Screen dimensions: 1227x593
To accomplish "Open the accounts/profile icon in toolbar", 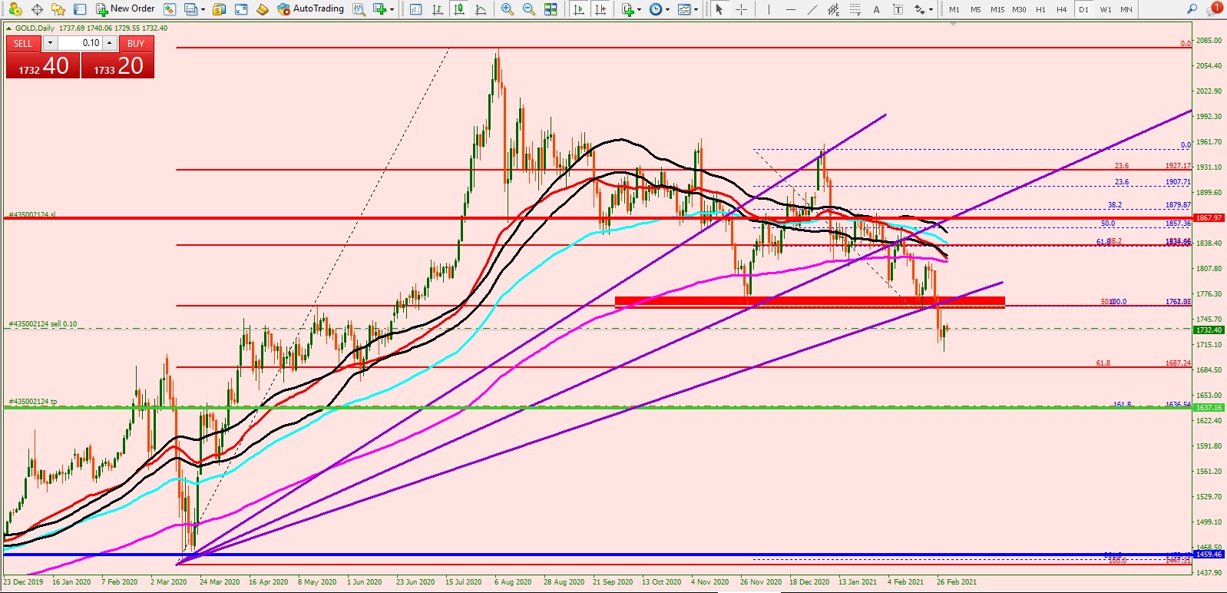I will (x=15, y=9).
